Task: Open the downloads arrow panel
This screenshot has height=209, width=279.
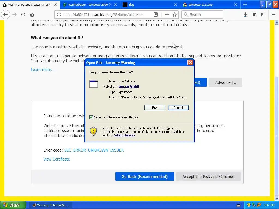Action: click(x=245, y=15)
